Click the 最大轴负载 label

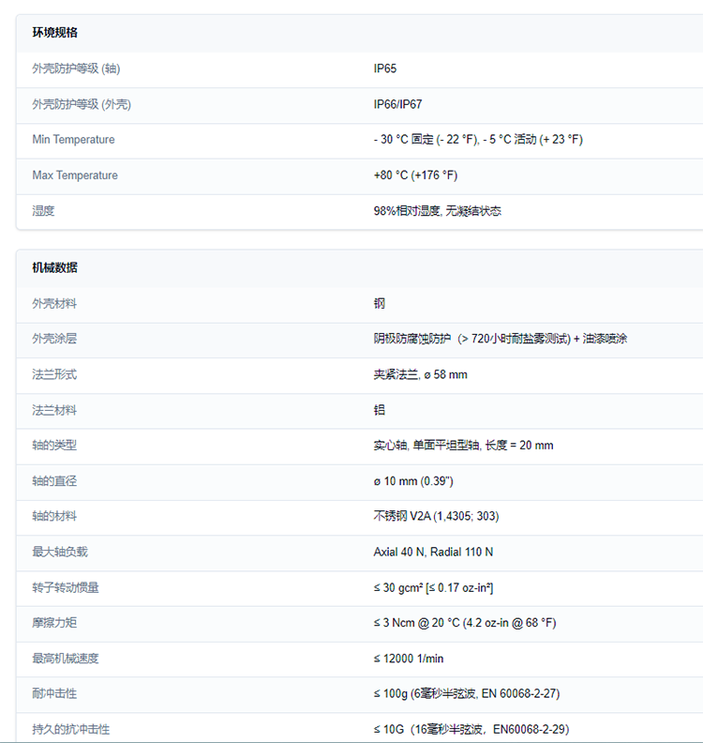coord(60,552)
